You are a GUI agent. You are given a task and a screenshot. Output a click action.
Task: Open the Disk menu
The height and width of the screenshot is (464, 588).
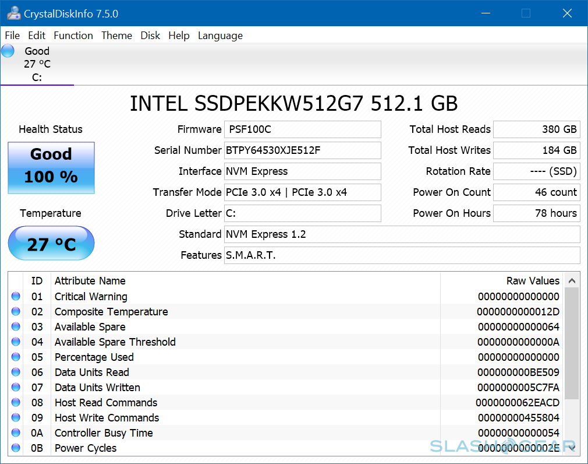(x=150, y=36)
